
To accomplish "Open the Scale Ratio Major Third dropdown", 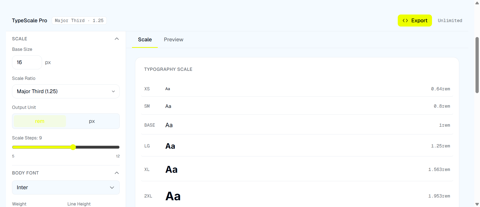I will [x=66, y=91].
